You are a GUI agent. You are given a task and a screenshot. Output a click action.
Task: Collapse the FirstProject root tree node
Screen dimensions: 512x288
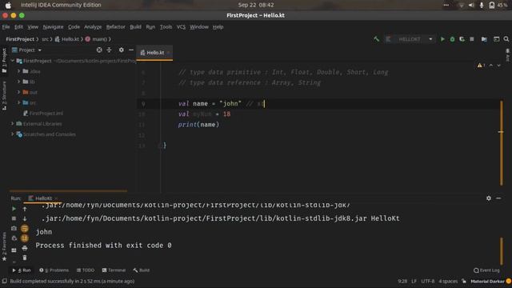pos(13,61)
